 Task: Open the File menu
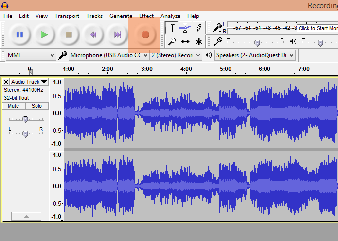click(x=8, y=16)
